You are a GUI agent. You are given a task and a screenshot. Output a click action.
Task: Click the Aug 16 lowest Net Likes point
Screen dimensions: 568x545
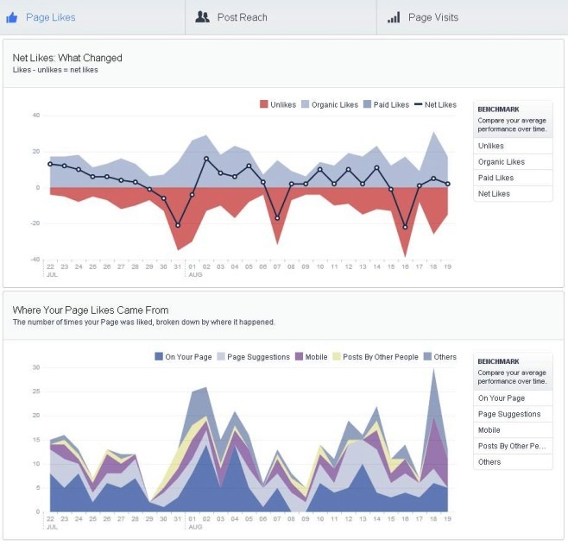pos(405,228)
